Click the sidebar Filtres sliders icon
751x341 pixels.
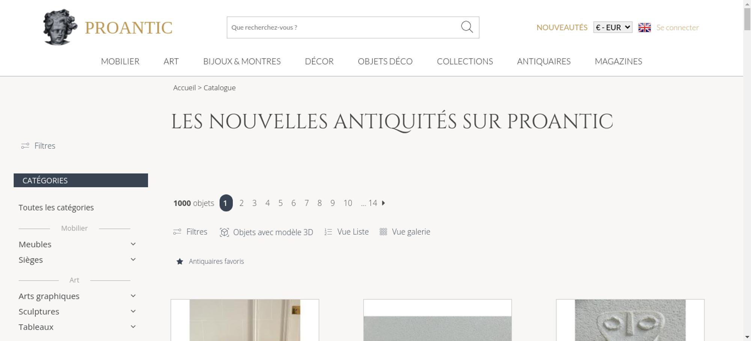(x=25, y=146)
